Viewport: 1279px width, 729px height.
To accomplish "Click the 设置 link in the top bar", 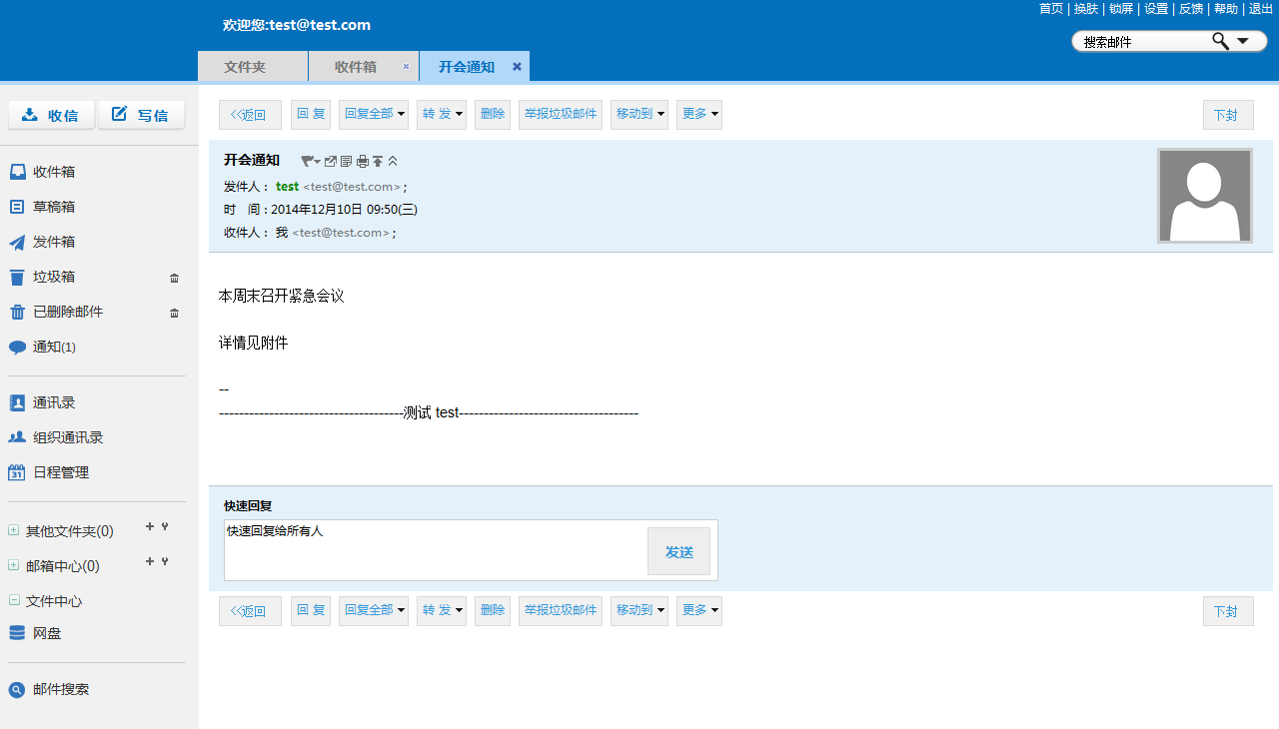I will tap(1156, 9).
